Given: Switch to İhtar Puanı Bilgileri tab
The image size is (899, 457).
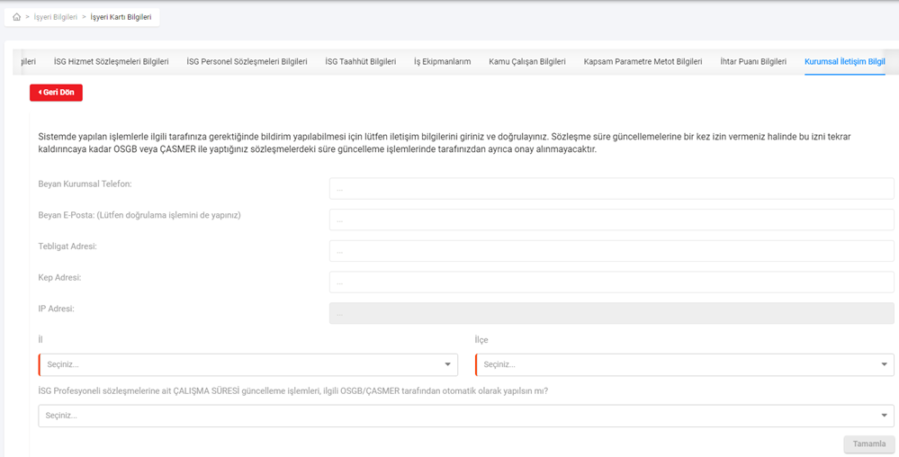Looking at the screenshot, I should click(752, 62).
